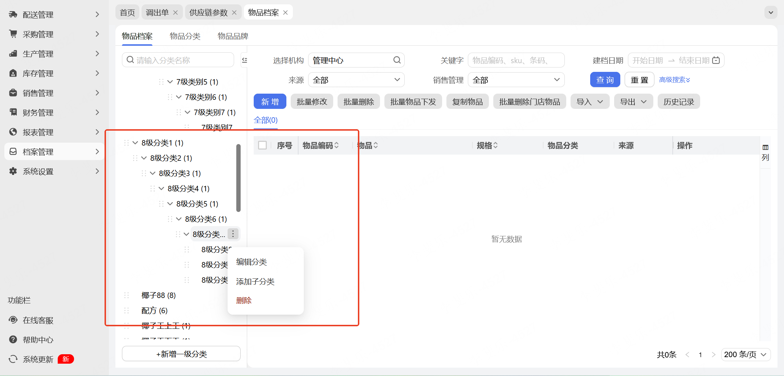Click the 库存管理 warehouse icon
The width and height of the screenshot is (784, 376).
pos(13,73)
